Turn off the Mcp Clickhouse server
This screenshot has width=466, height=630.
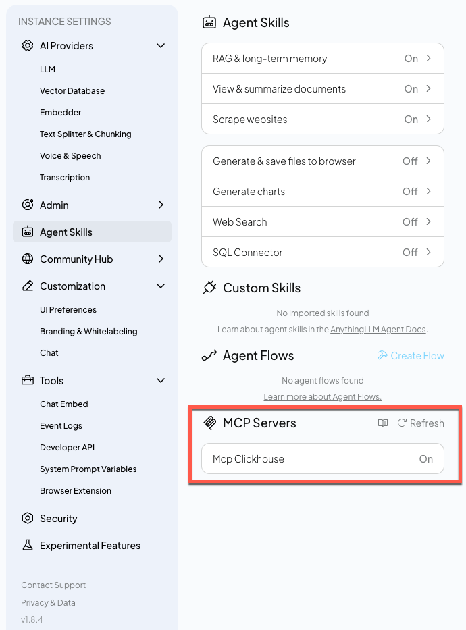click(426, 458)
